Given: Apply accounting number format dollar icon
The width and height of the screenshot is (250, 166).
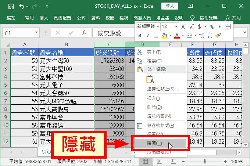Looking at the screenshot, I should (x=199, y=27).
